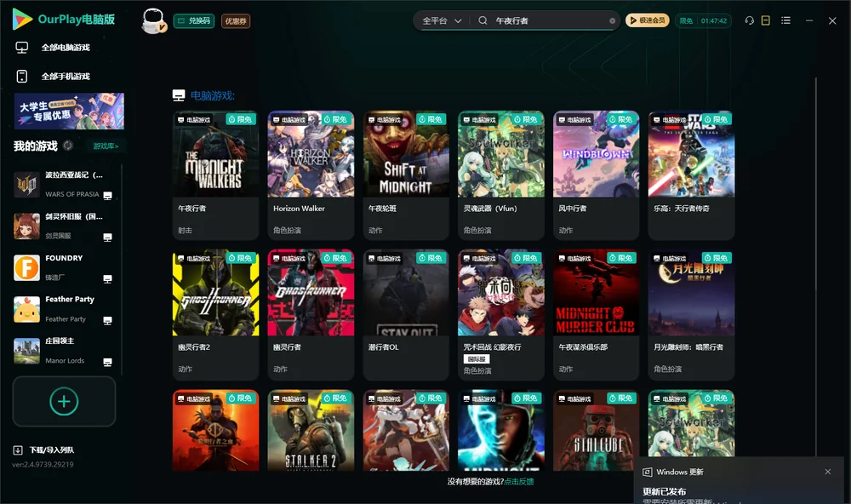Click the PC icon on WARS OF PRASIA row
The image size is (851, 504).
pos(107,196)
